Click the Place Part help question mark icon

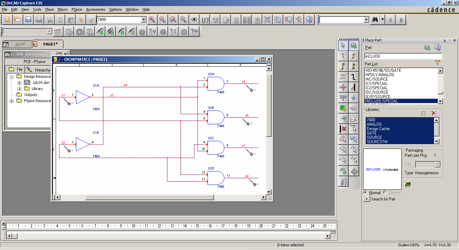pyautogui.click(x=438, y=48)
